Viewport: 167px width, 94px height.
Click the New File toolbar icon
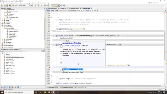[2, 5]
